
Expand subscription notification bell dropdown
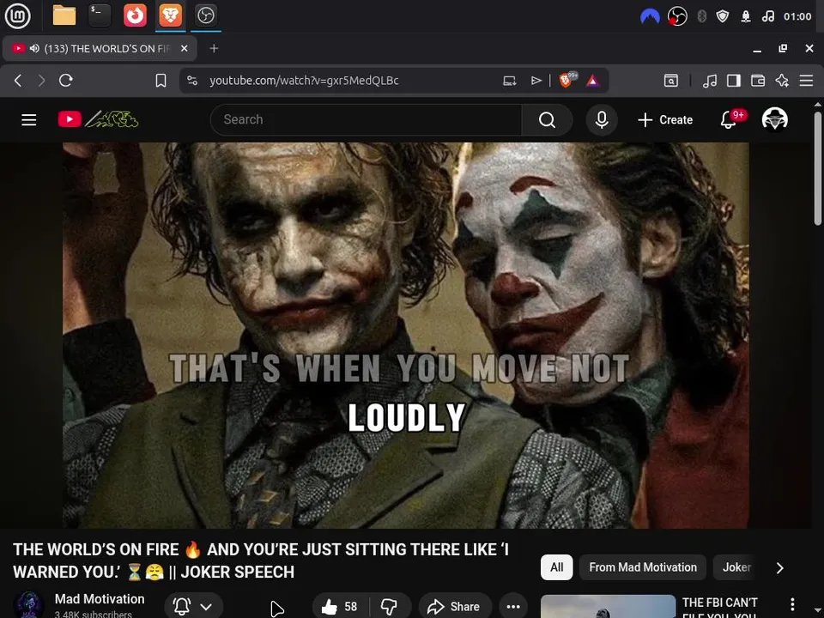point(193,607)
